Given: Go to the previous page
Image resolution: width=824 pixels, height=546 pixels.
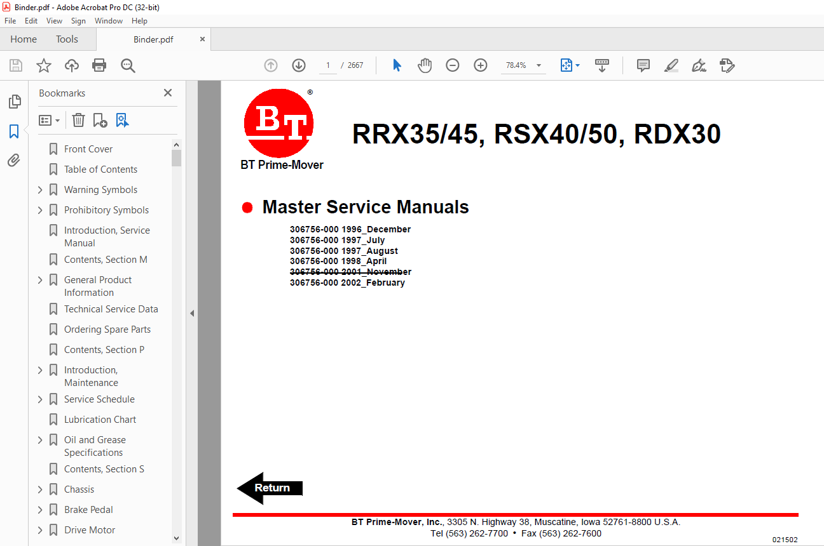Looking at the screenshot, I should tap(271, 65).
